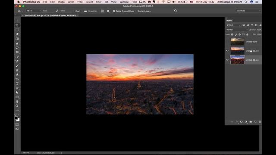Open additional crop settings gear
276x155 pixels.
(x=108, y=11)
